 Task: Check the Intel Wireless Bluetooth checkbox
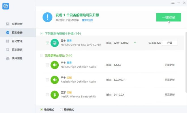coord(47,95)
